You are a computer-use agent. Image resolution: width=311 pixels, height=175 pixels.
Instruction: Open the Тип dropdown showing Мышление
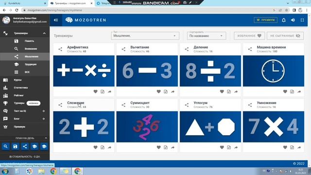click(145, 35)
